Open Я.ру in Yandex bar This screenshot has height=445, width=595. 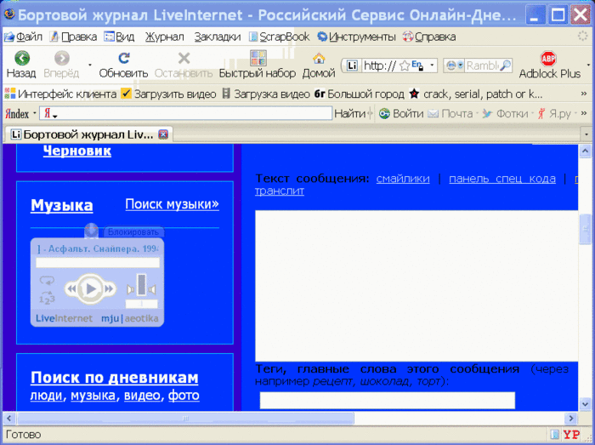pos(554,113)
